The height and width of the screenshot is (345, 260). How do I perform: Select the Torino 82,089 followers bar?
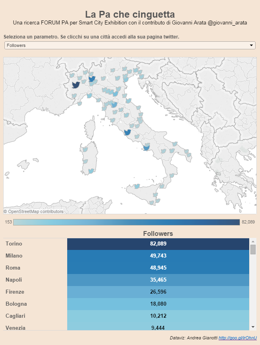tap(158, 244)
